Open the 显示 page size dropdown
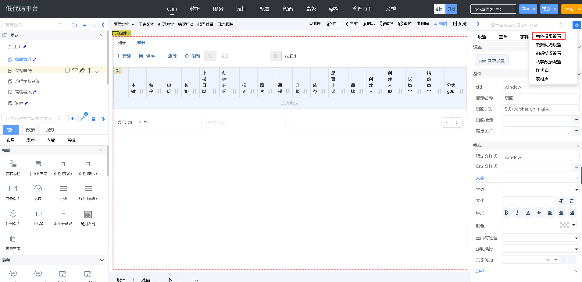Viewport: 582px width, 282px height. [x=135, y=122]
